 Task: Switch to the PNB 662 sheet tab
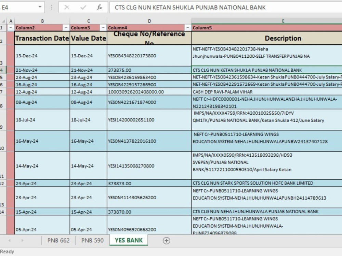[58, 241]
